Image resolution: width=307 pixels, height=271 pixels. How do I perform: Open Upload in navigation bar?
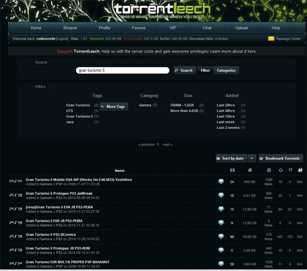click(x=242, y=28)
